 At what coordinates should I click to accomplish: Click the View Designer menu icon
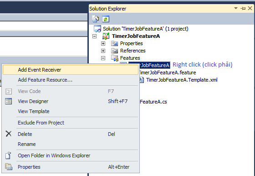9,101
